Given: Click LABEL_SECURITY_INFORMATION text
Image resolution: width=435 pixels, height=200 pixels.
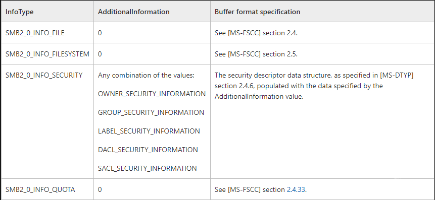Looking at the screenshot, I should point(149,131).
